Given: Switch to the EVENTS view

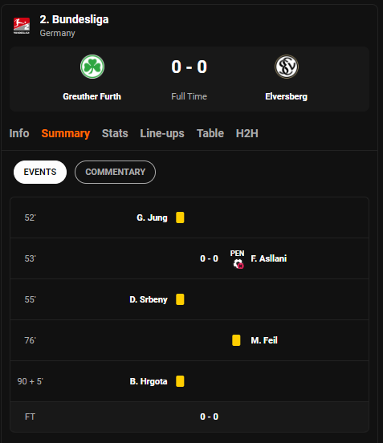Looking at the screenshot, I should click(x=40, y=172).
